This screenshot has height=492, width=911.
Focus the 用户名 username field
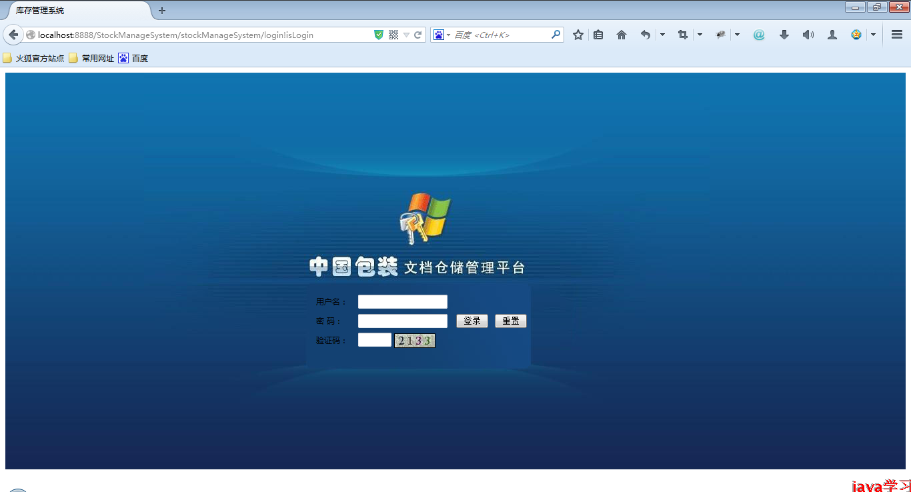403,302
